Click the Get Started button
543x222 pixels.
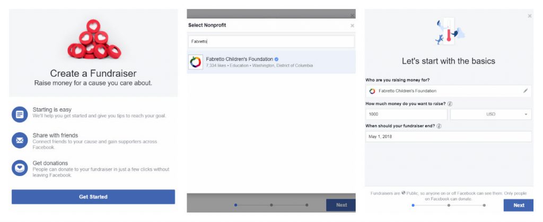tap(93, 197)
